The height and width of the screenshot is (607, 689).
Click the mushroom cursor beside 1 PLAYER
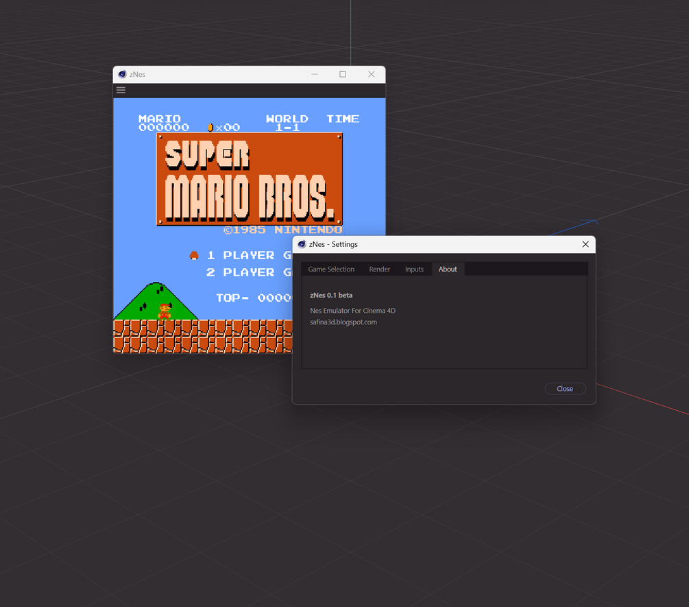(194, 255)
